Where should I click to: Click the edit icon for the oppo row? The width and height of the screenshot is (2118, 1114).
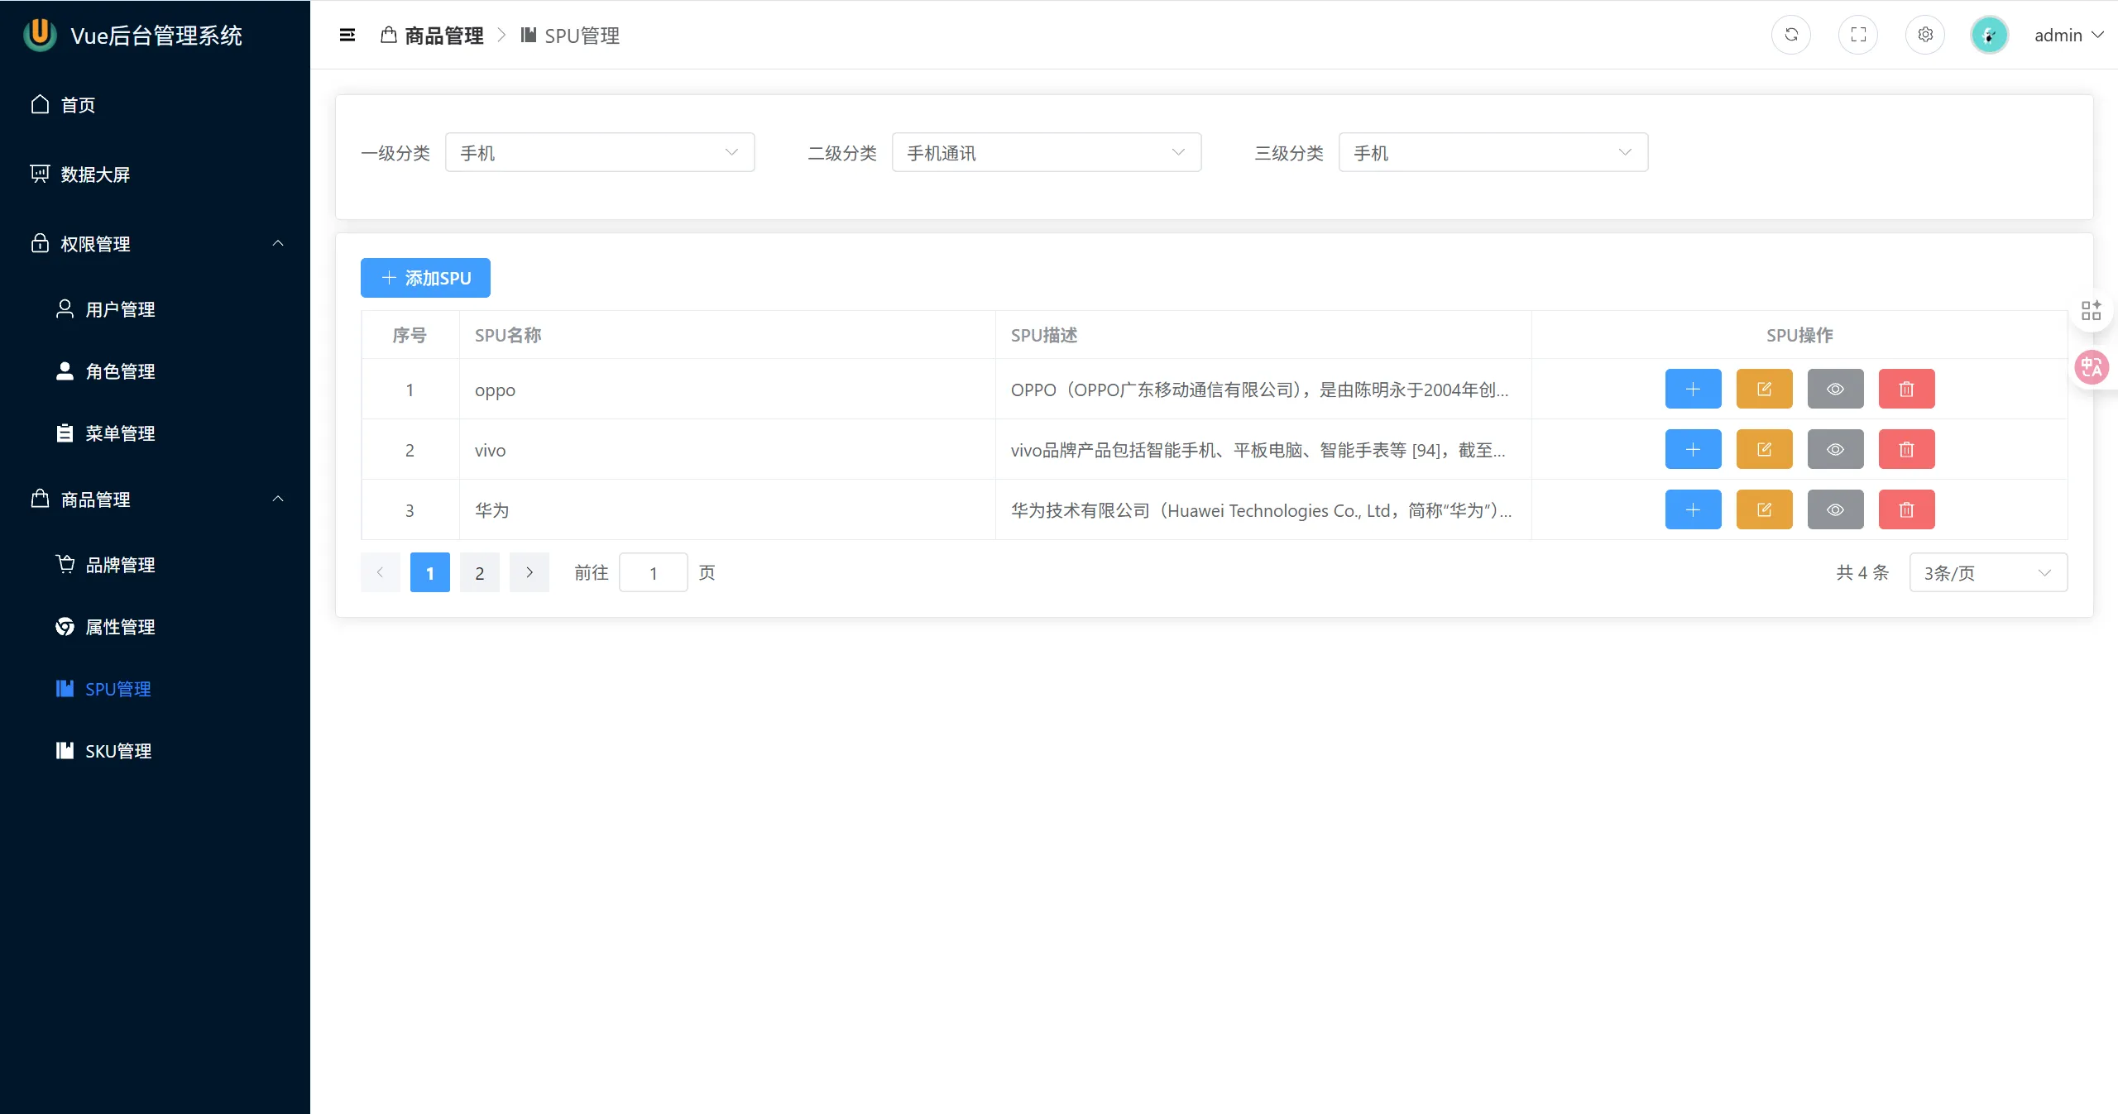point(1764,389)
